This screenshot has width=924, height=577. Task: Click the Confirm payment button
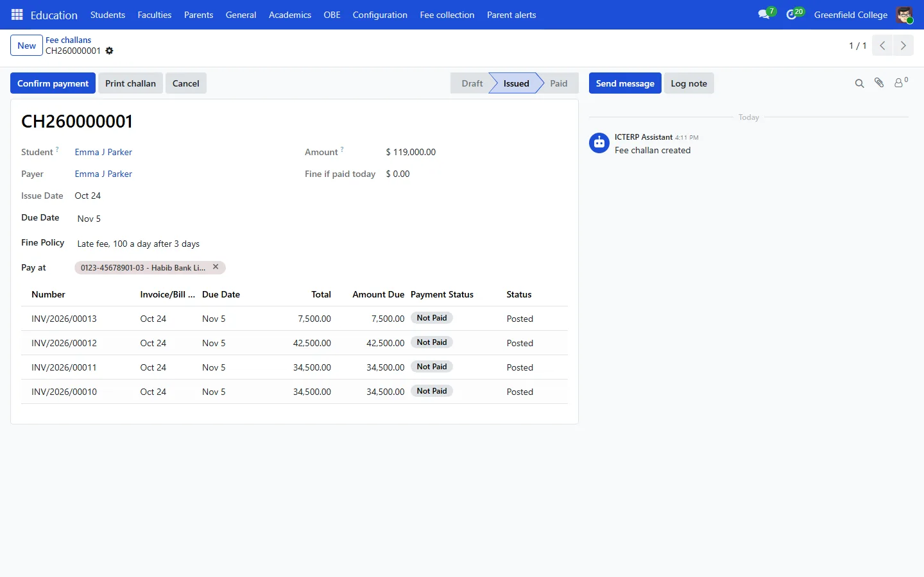point(53,83)
